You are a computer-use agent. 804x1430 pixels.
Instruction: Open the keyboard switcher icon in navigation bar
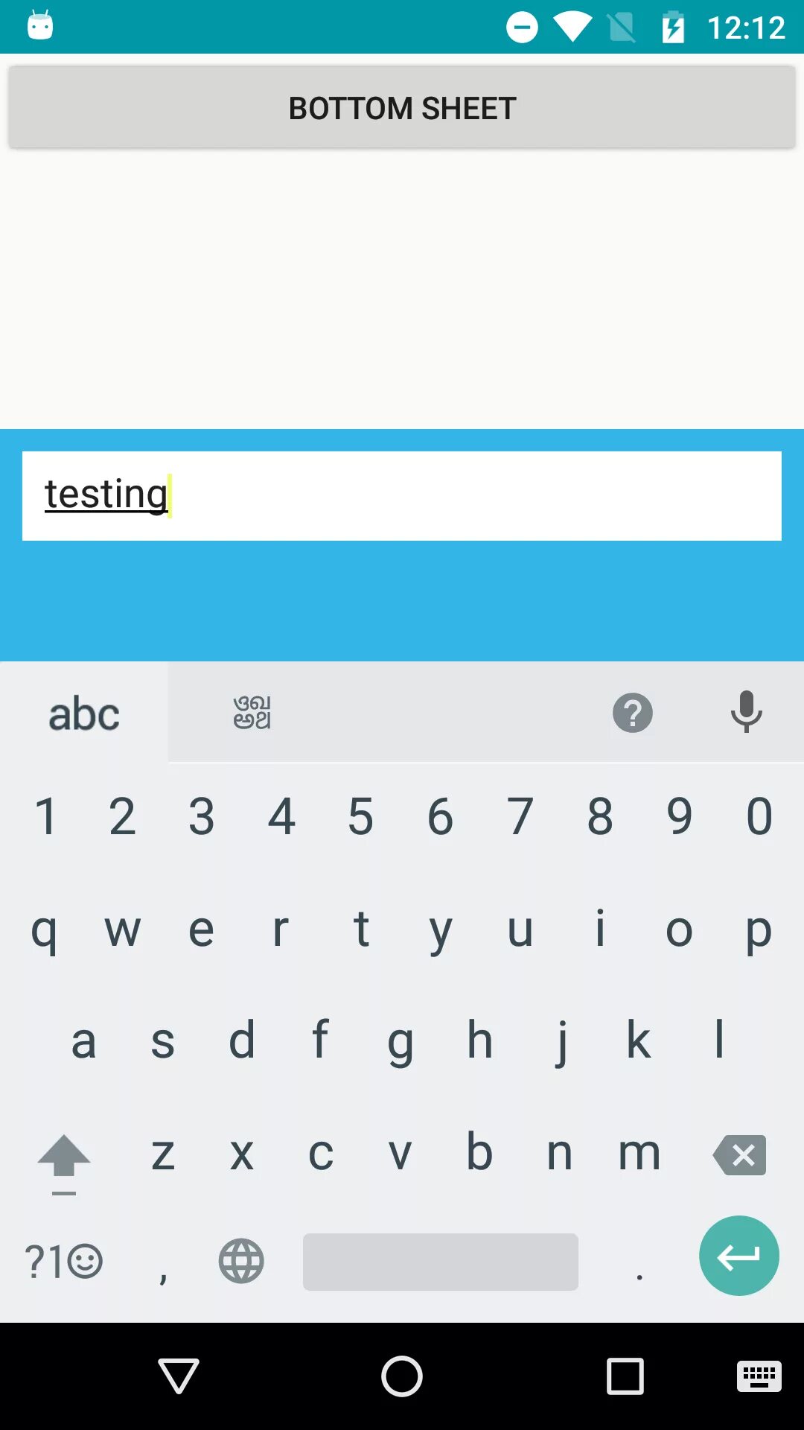click(x=759, y=1376)
